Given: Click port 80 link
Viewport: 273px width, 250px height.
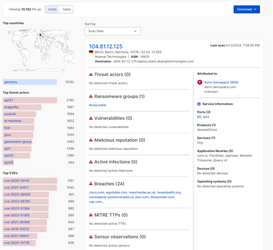Looking at the screenshot, I should click(x=199, y=117).
